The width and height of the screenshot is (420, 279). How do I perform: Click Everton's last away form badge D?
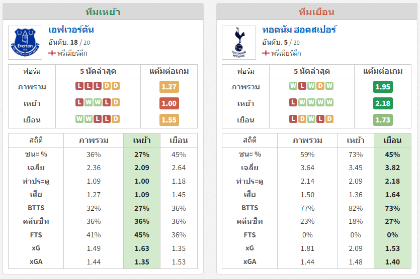(116, 118)
